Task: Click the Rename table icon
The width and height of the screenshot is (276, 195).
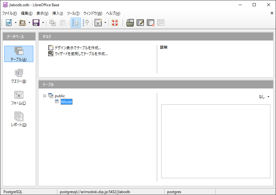Action: 161,23
